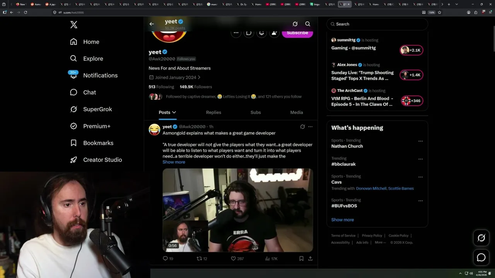The height and width of the screenshot is (278, 495).
Task: Open more options for Nathan Church trend
Action: 420,141
